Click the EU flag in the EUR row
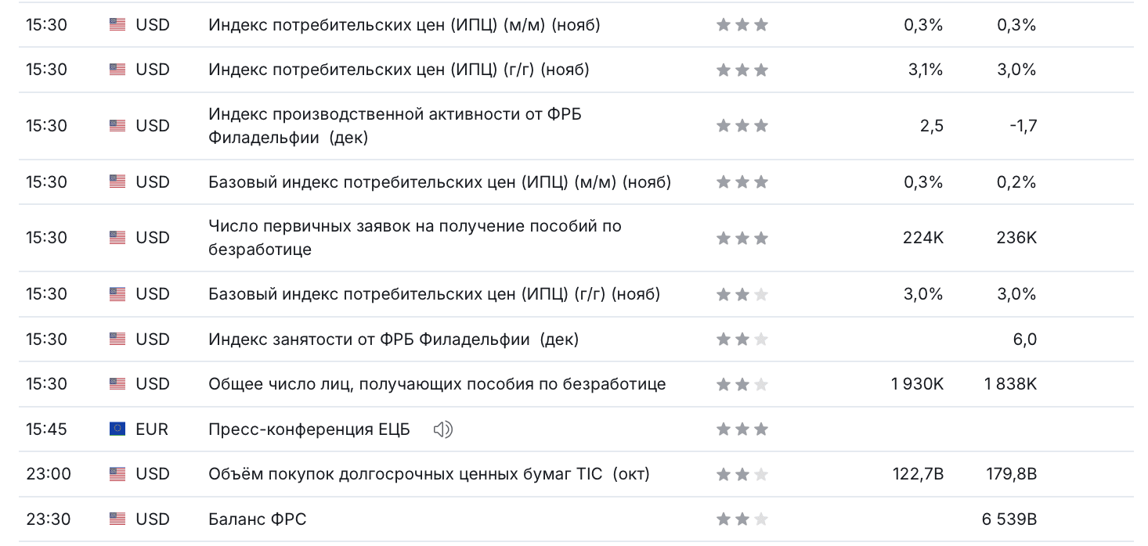The height and width of the screenshot is (546, 1148). click(x=117, y=429)
